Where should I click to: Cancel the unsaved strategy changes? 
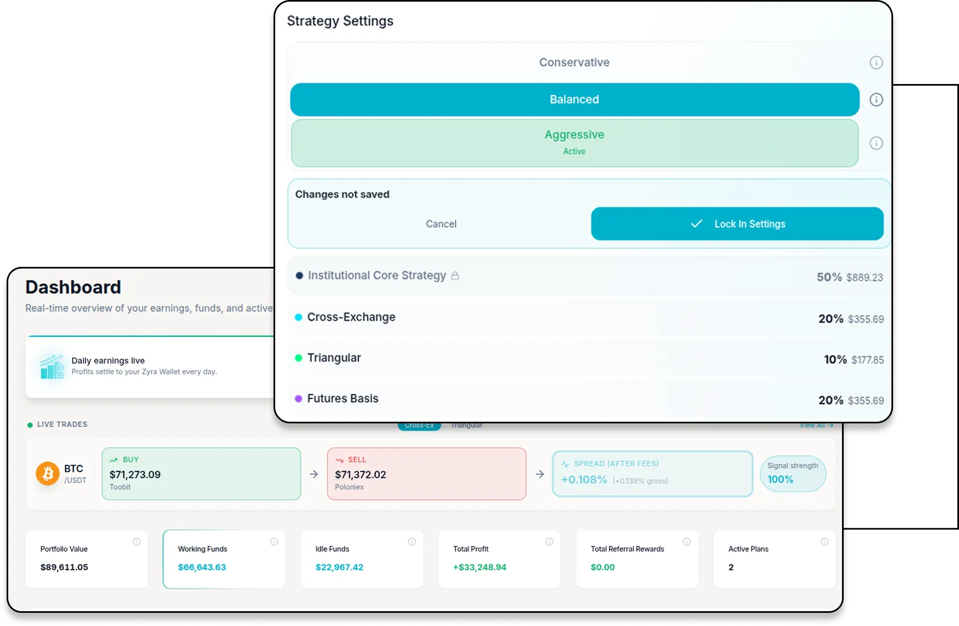click(441, 224)
